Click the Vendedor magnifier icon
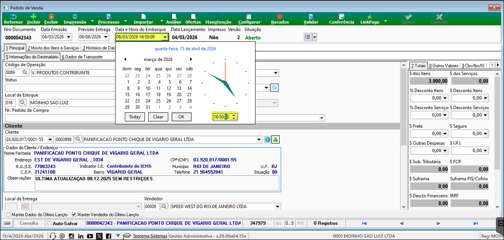 (164, 206)
